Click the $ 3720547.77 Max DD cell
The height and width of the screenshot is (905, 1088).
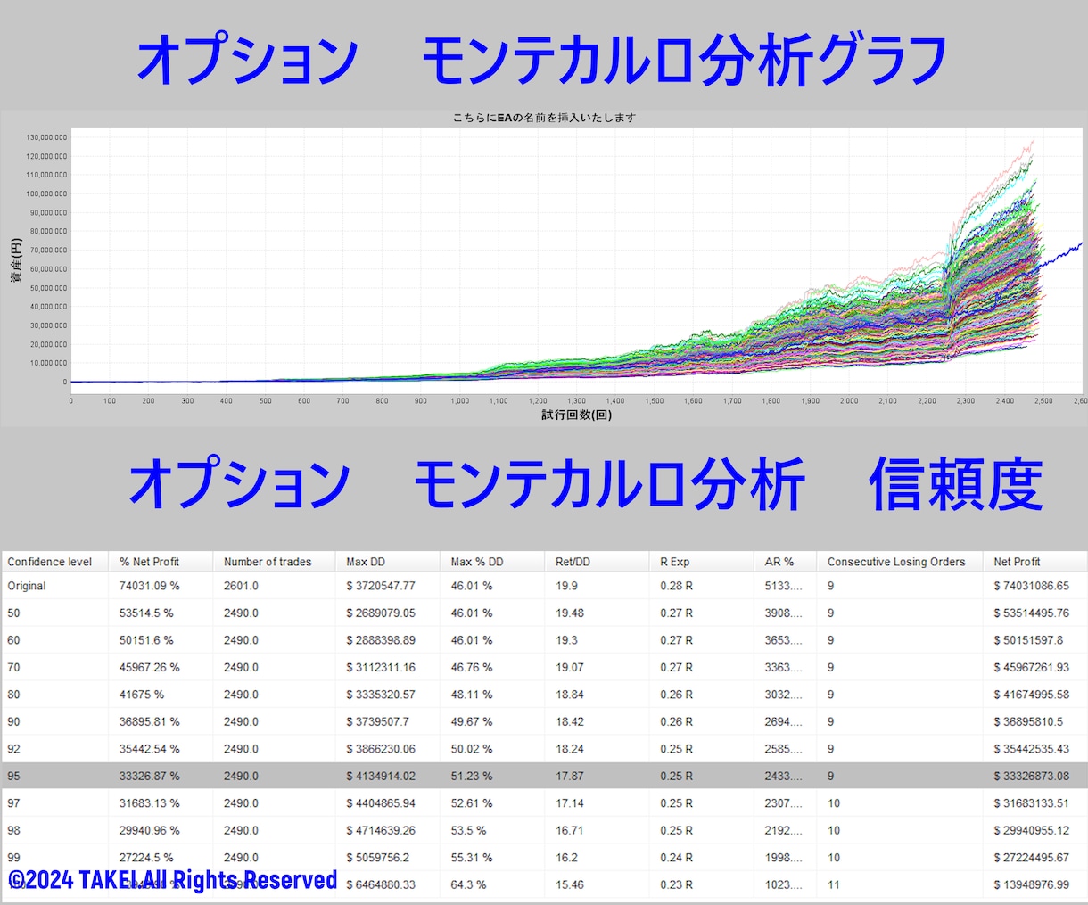click(381, 586)
